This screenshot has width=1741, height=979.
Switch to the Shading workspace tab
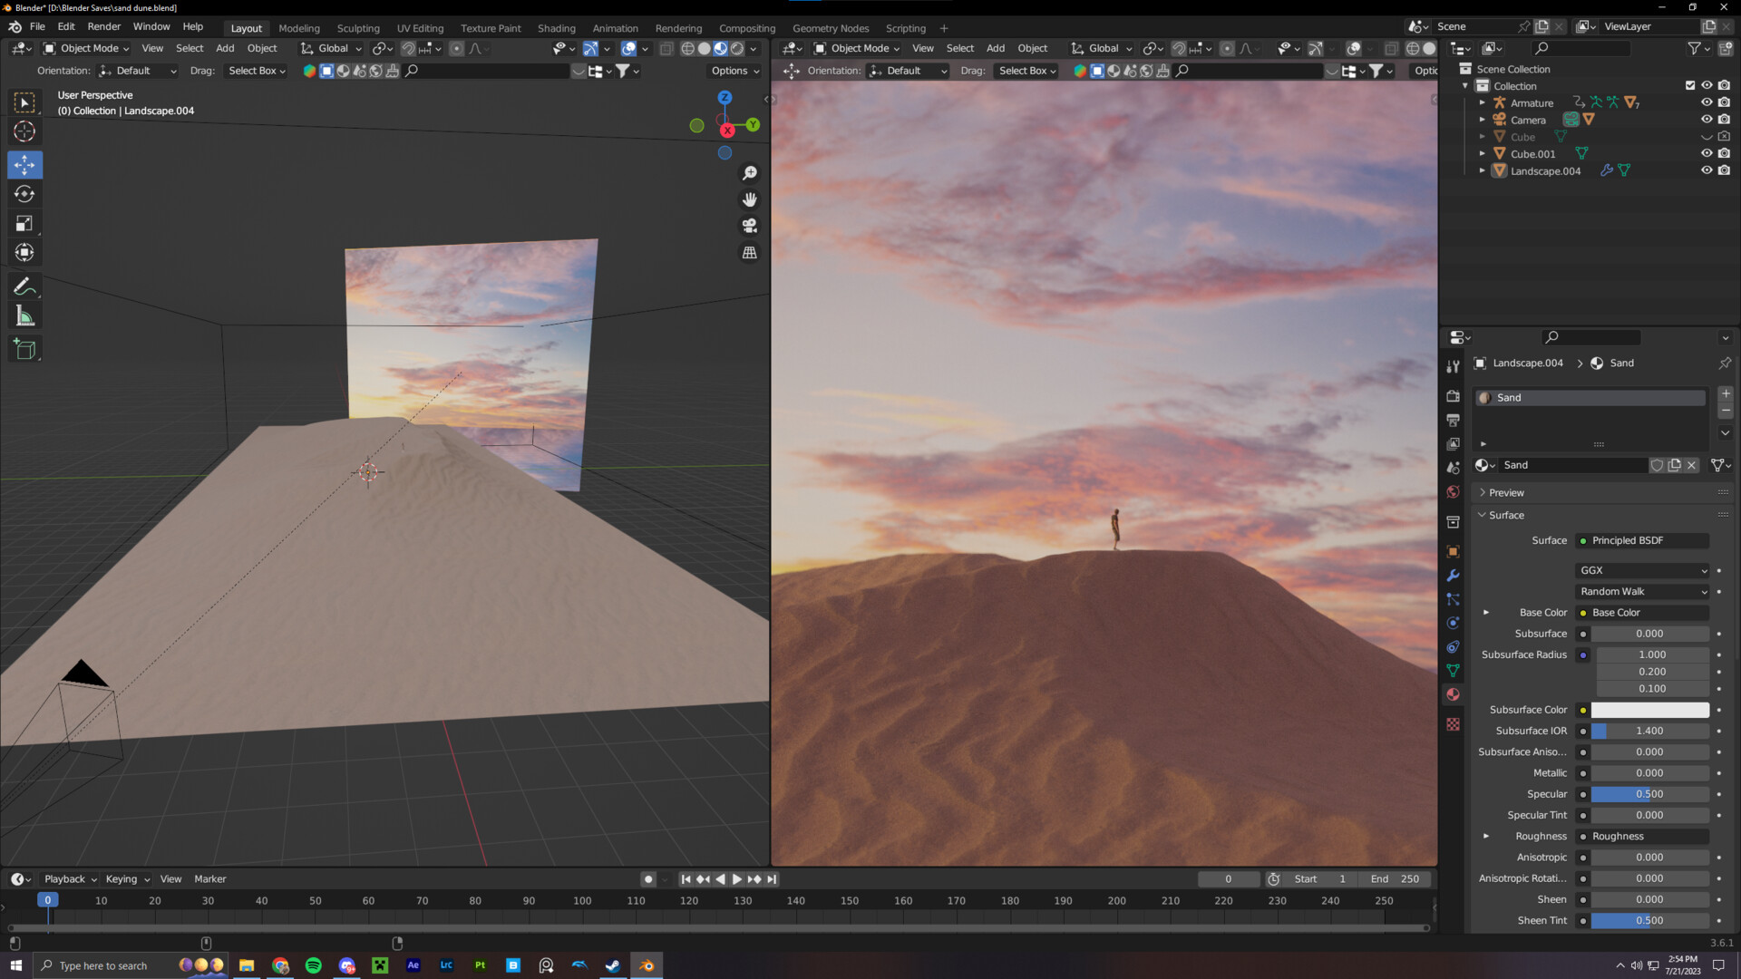coord(556,28)
